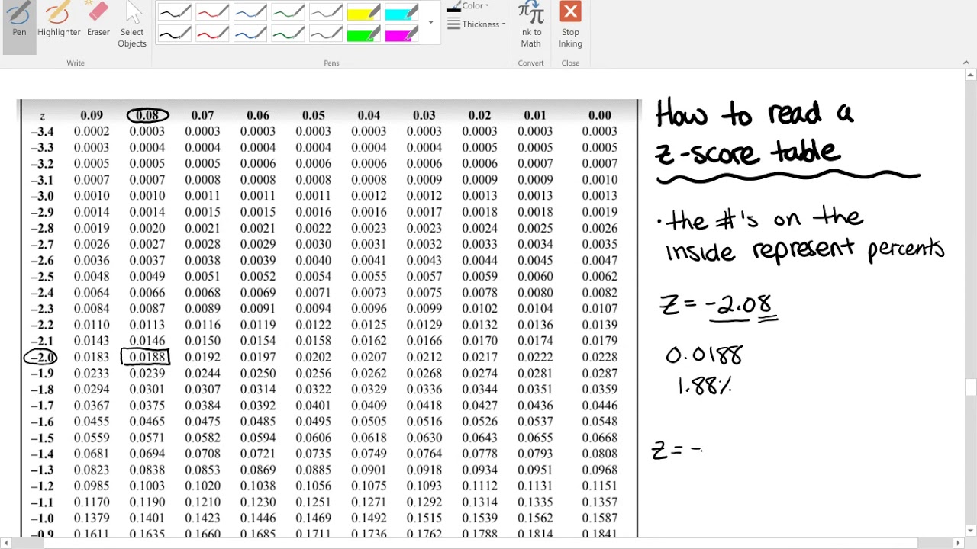Click Ink to Math converter
Screen dimensions: 977x549
pos(530,26)
